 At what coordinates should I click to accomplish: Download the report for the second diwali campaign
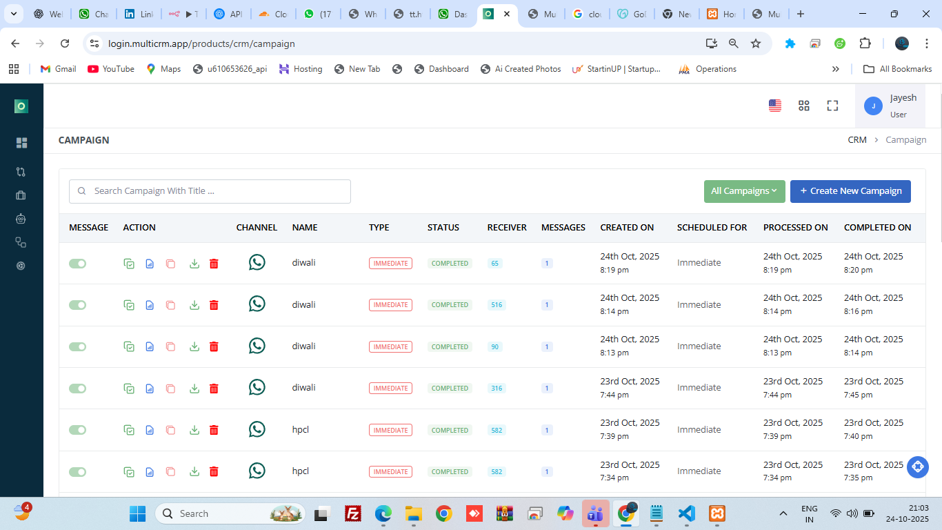(194, 305)
